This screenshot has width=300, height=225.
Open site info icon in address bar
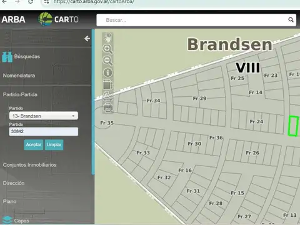46,2
